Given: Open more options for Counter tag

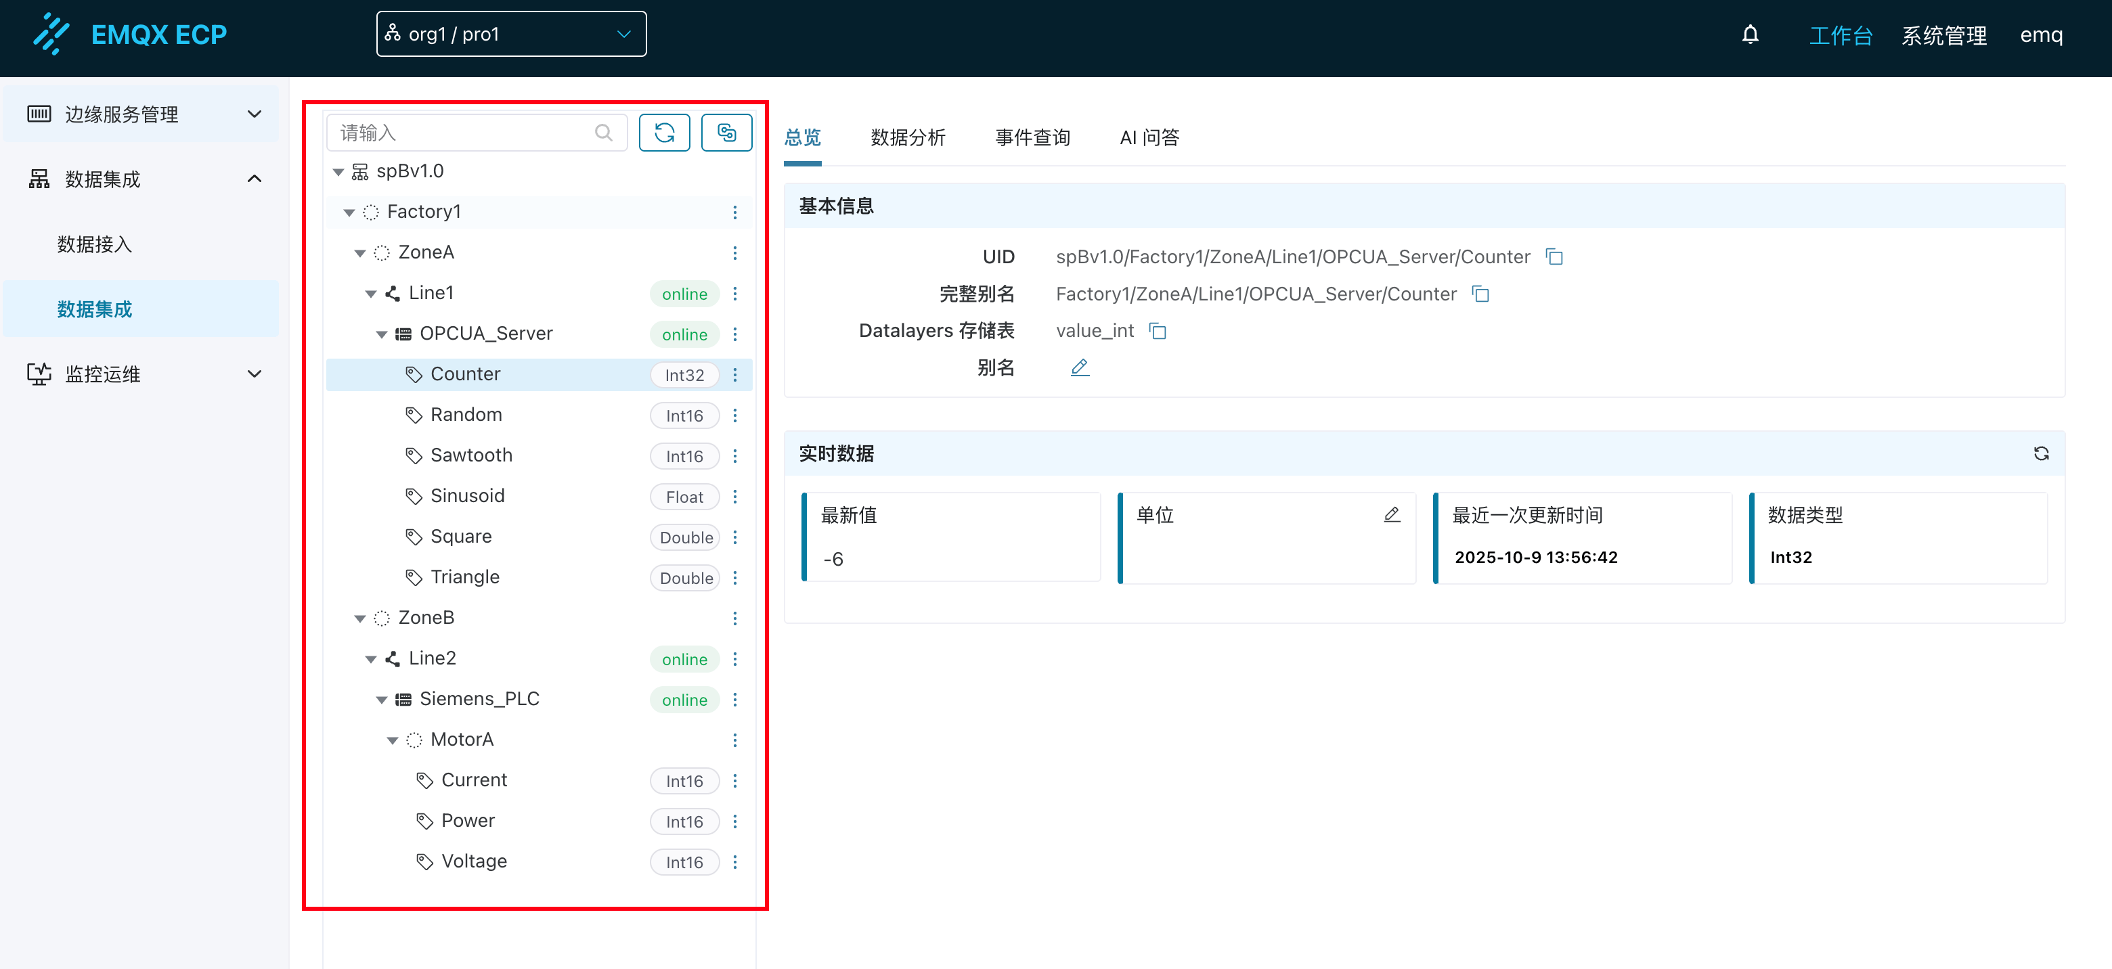Looking at the screenshot, I should 734,375.
